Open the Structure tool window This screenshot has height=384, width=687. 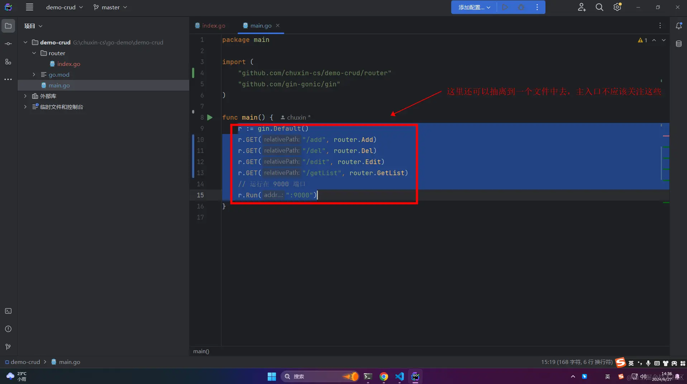[x=8, y=62]
